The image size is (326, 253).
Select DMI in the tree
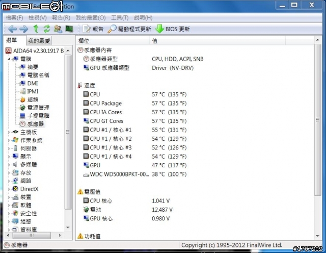33,83
